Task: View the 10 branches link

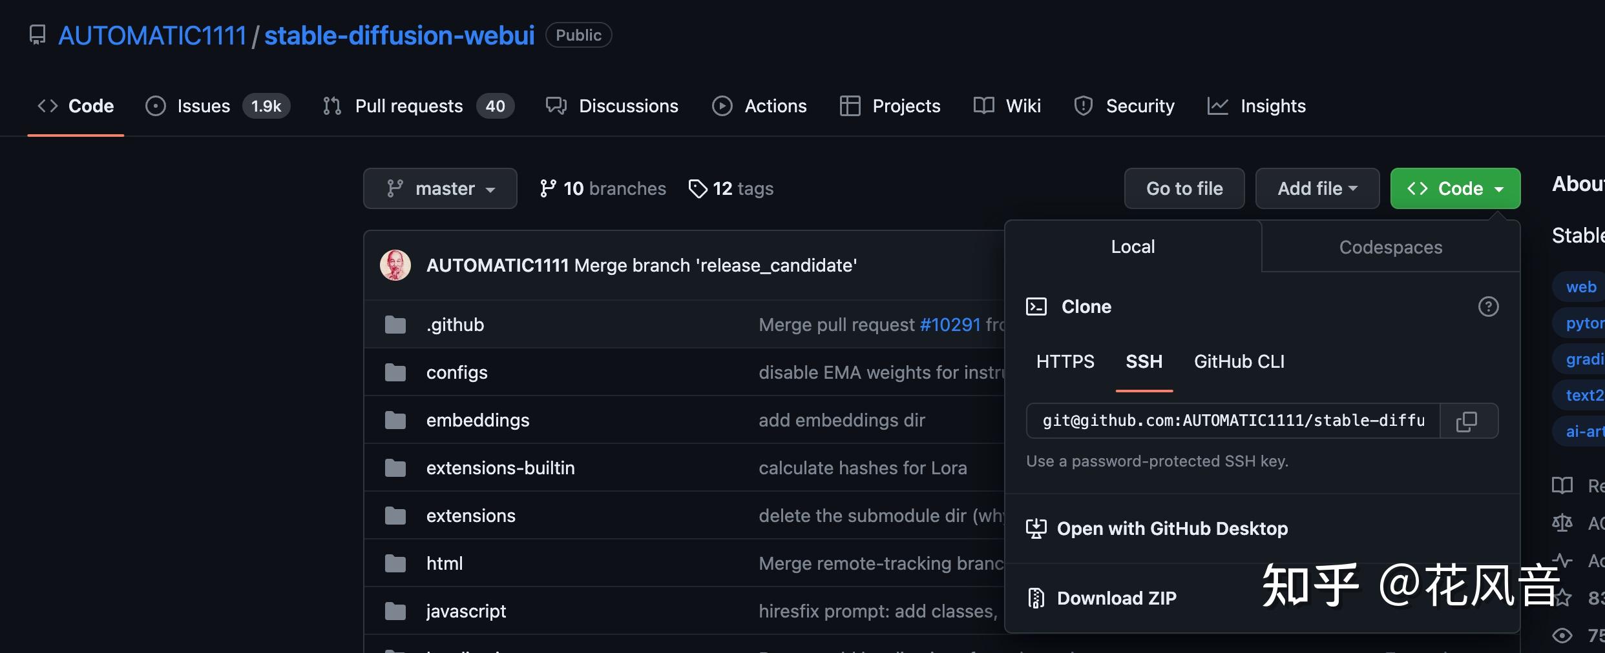Action: click(602, 188)
